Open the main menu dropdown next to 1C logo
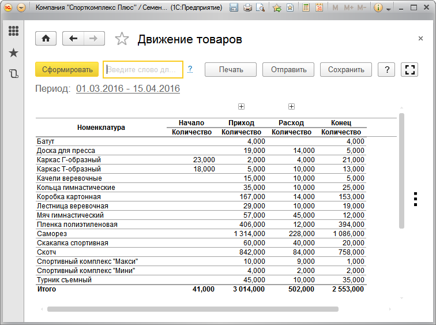 [x=21, y=8]
